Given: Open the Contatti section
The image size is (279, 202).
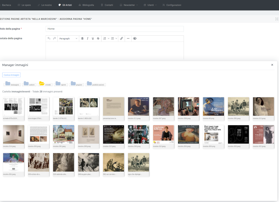Looking at the screenshot, I should coord(107,5).
